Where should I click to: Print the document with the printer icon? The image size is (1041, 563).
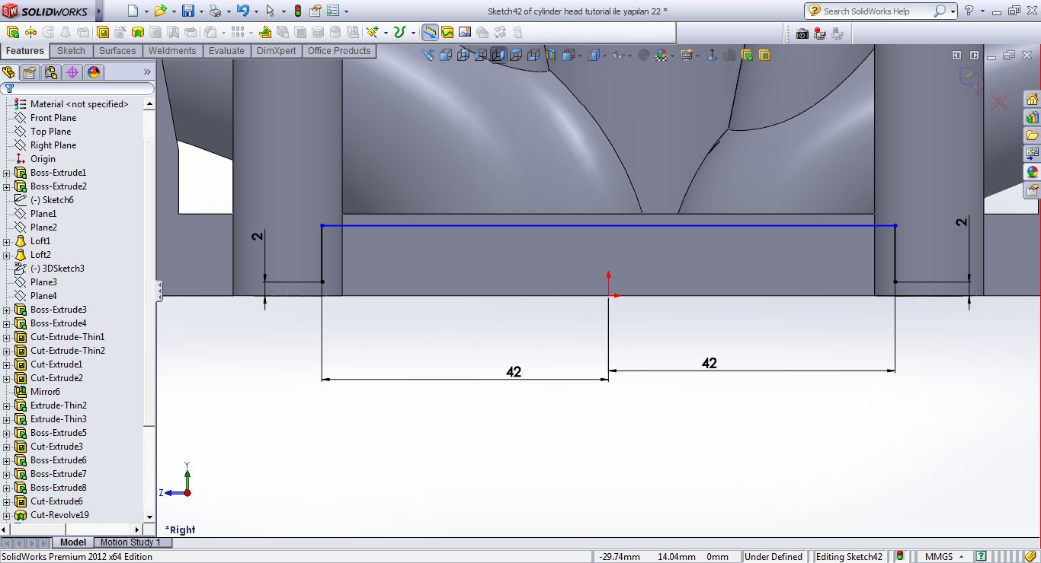pos(215,11)
